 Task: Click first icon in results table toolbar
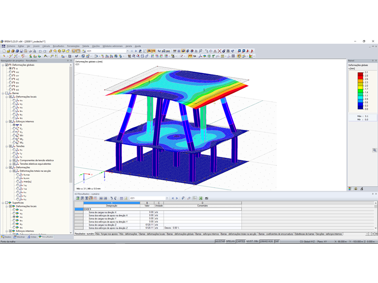pyautogui.click(x=78, y=198)
